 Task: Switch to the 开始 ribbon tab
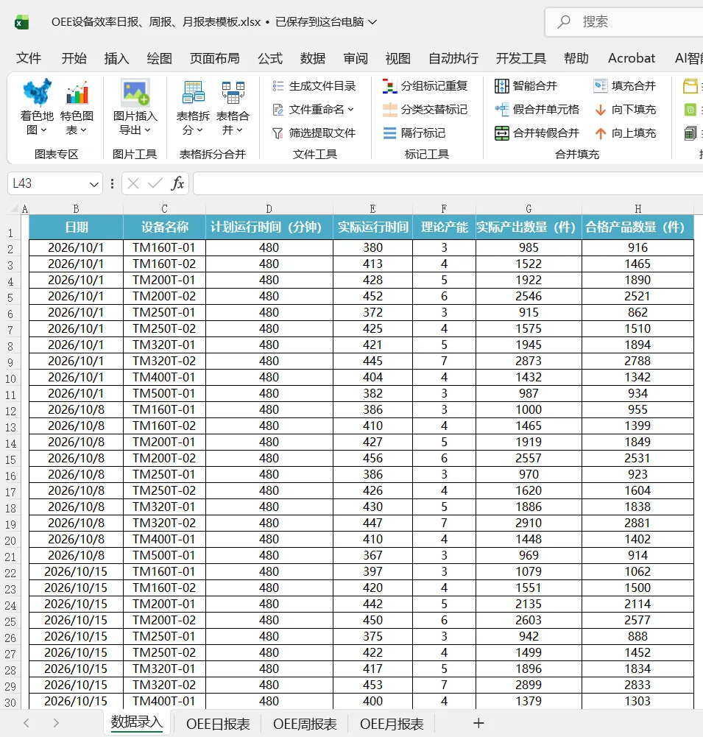coord(74,58)
